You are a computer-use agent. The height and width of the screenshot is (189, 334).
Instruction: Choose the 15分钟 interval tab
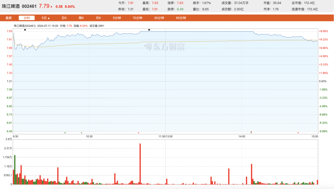tap(137, 18)
